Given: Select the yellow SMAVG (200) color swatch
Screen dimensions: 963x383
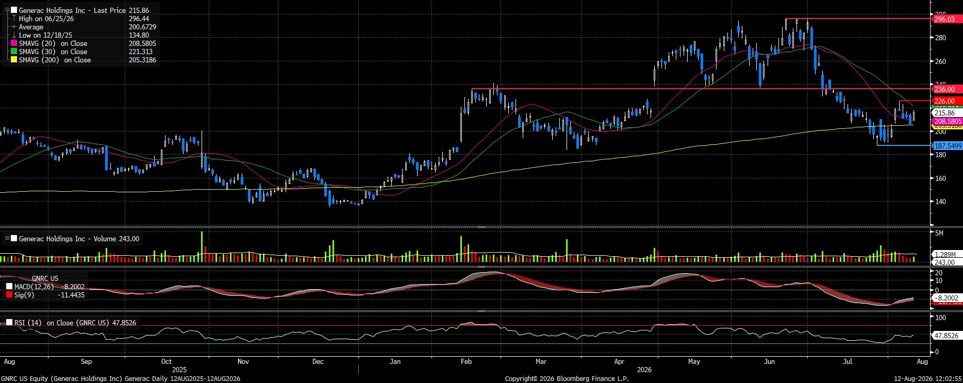Looking at the screenshot, I should click(x=14, y=60).
